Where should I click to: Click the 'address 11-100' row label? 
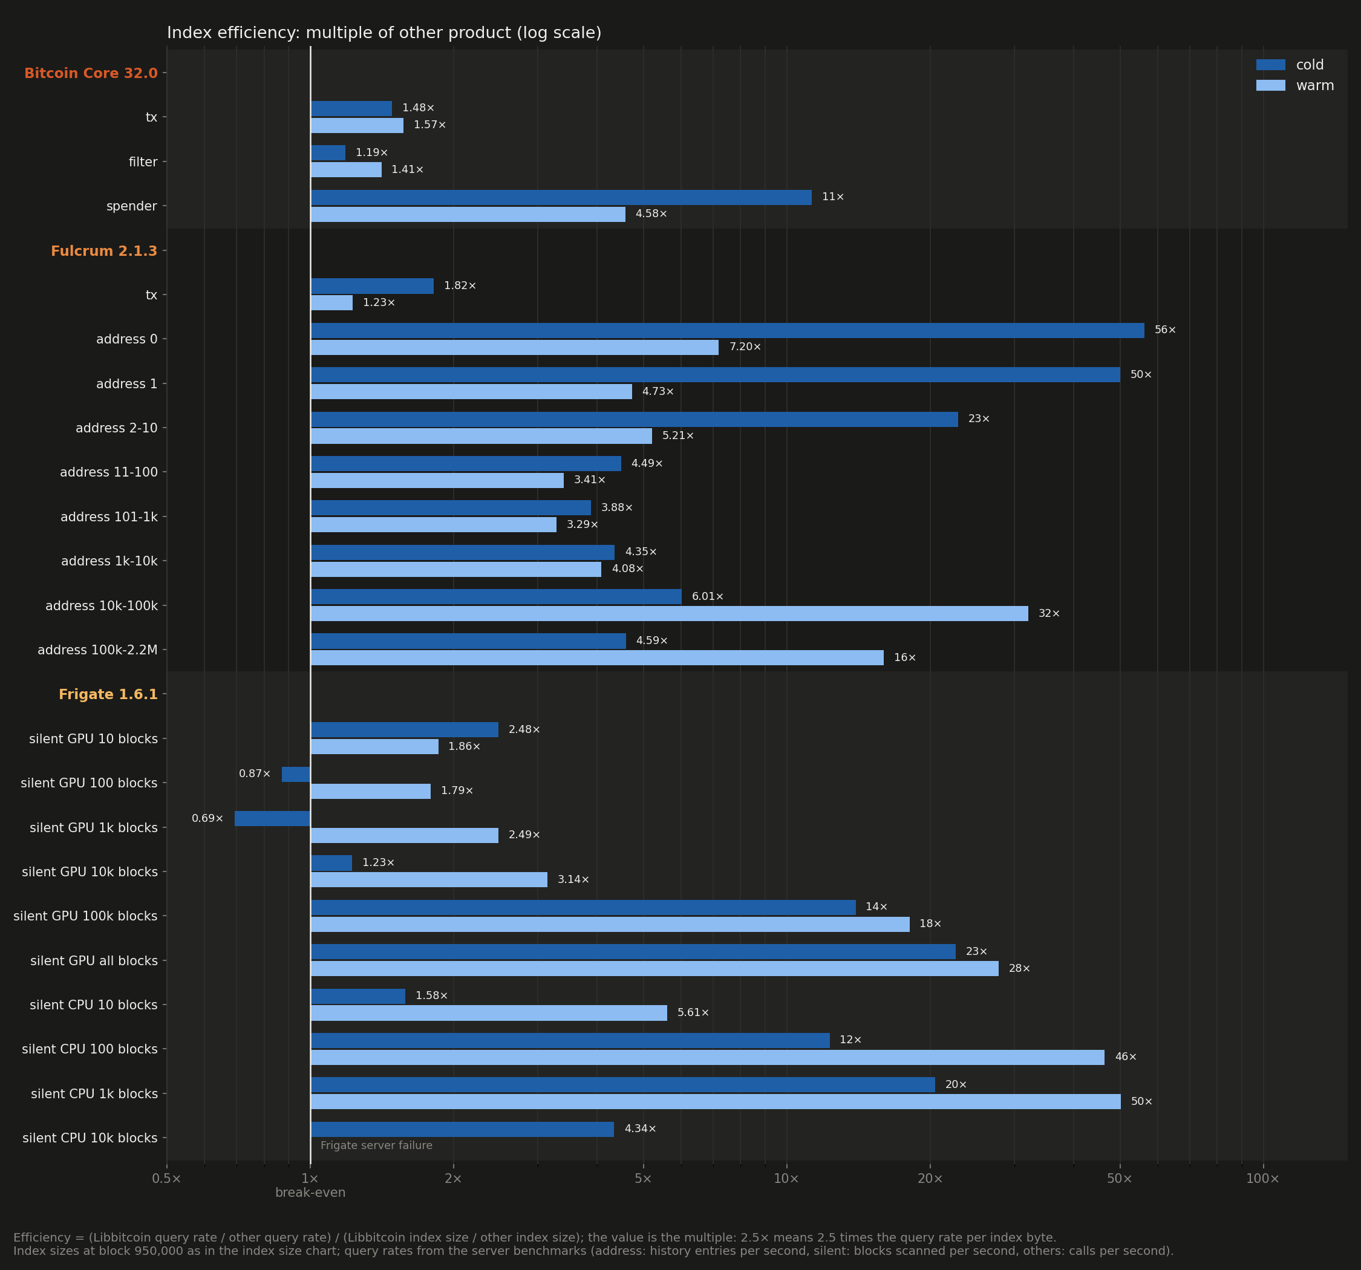(x=109, y=472)
